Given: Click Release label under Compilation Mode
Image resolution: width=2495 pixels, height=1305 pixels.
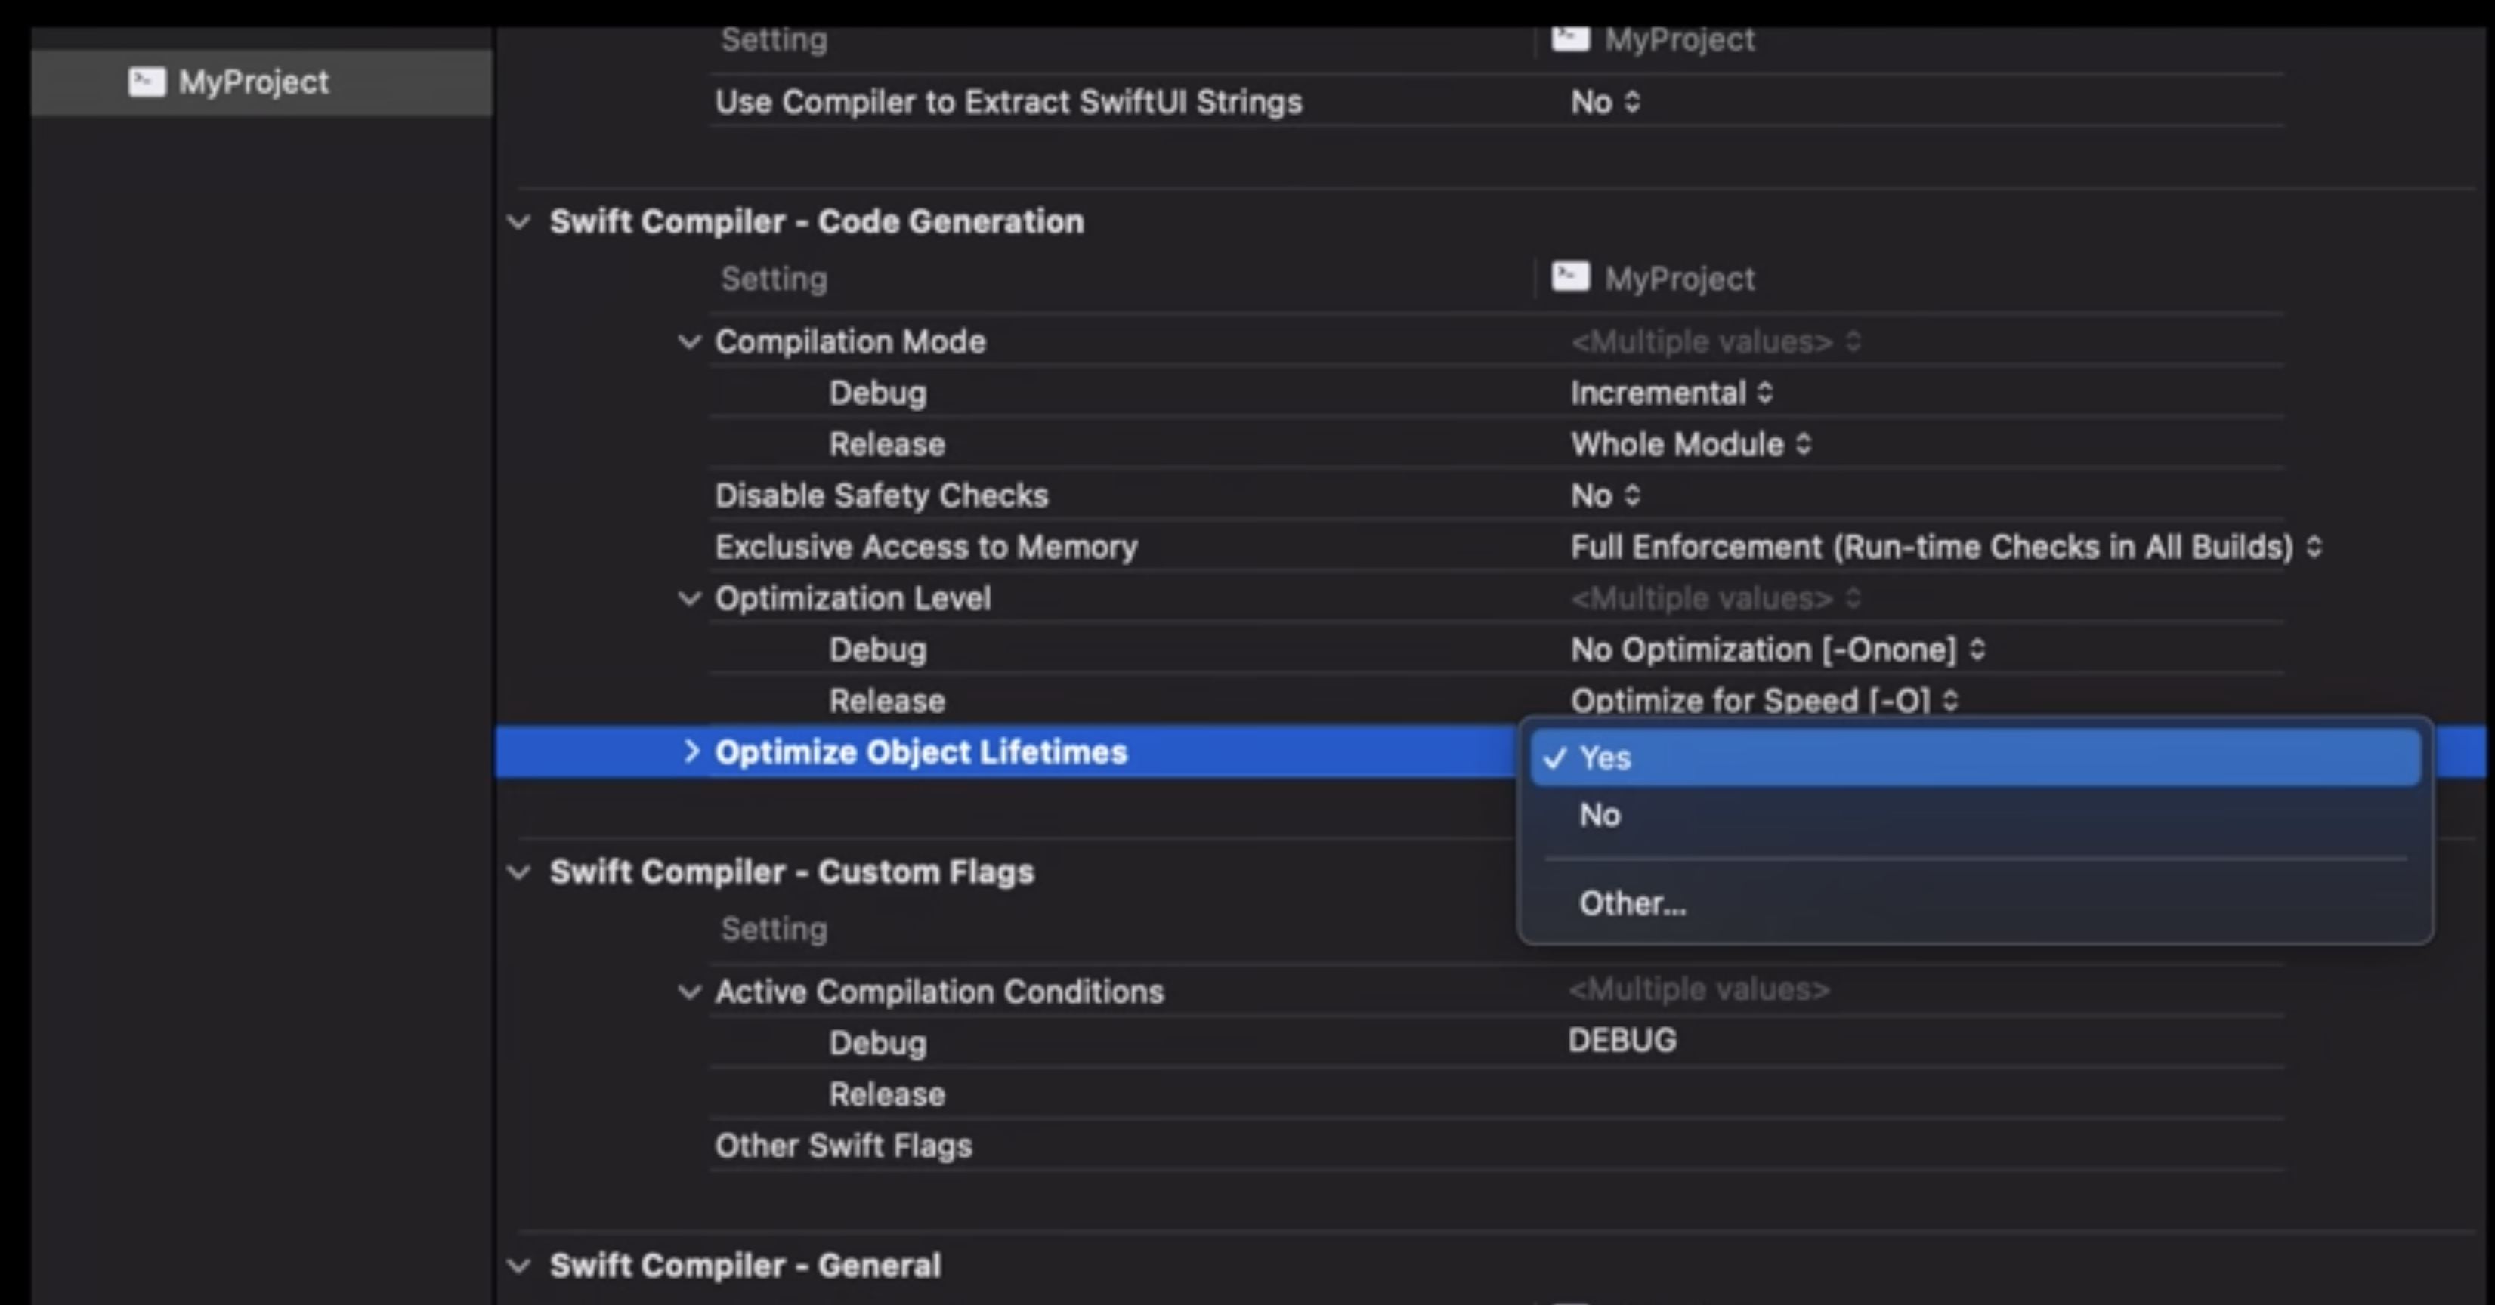Looking at the screenshot, I should coord(886,444).
